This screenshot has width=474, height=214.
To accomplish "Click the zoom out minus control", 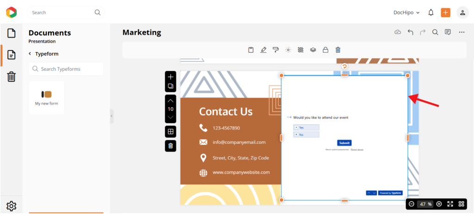I will click(412, 204).
